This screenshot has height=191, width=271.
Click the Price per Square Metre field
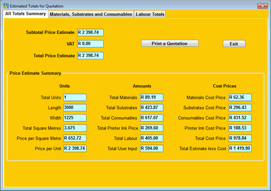(75, 138)
